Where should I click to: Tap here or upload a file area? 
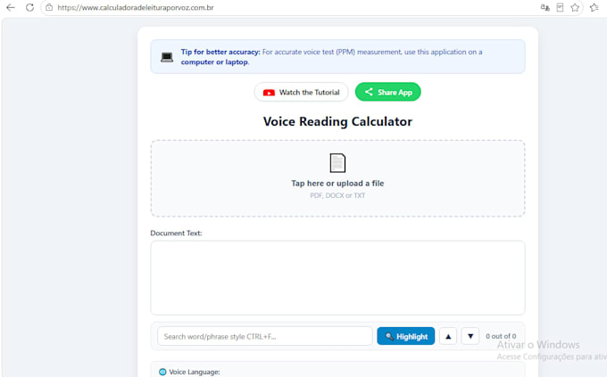point(337,178)
